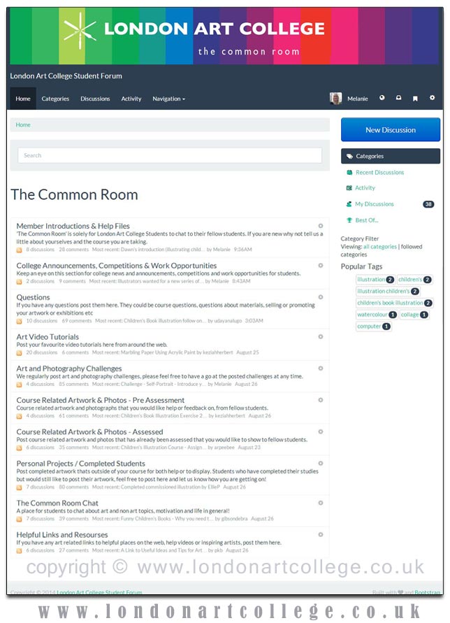Open Activity in the top navbar
Viewport: 450px width, 623px height.
(x=131, y=99)
